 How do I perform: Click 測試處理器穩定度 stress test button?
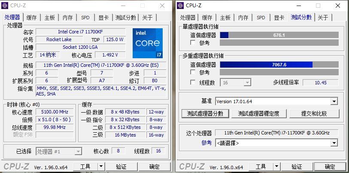click(x=259, y=113)
